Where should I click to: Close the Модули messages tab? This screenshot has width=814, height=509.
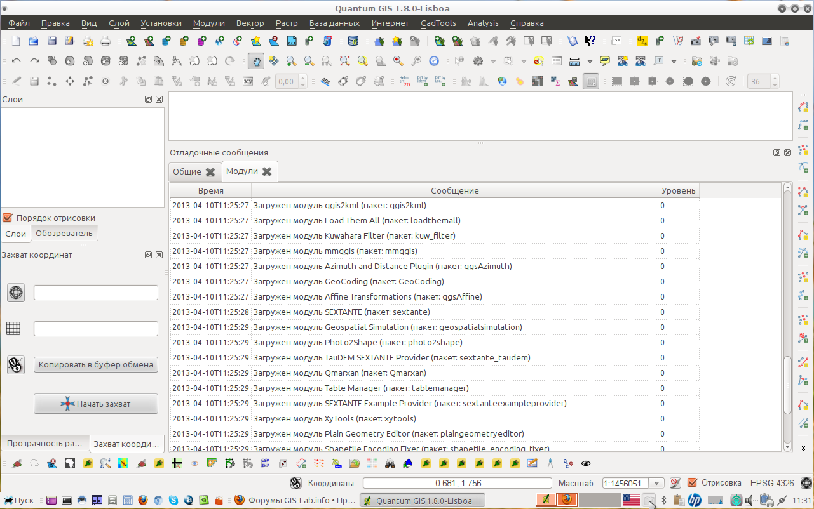[268, 171]
